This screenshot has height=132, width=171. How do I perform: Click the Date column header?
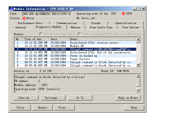[x=59, y=39]
